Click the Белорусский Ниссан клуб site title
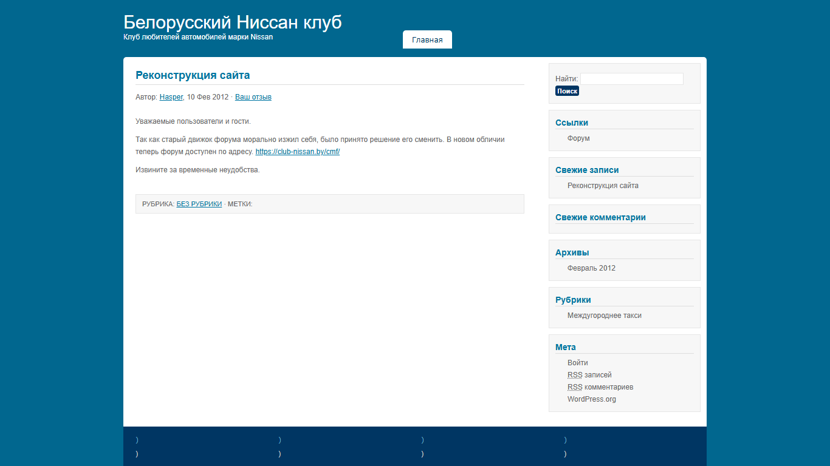The width and height of the screenshot is (830, 466). pyautogui.click(x=233, y=22)
